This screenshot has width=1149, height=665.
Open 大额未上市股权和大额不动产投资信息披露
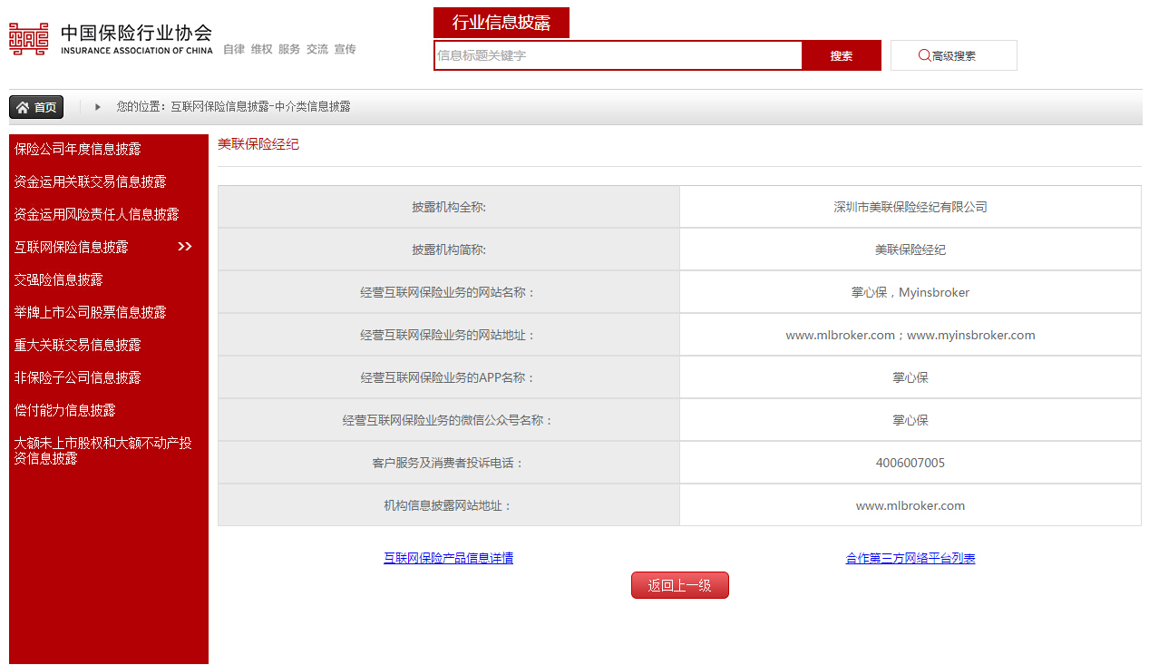point(103,451)
